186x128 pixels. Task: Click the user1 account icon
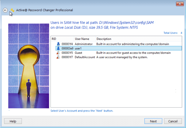[58, 48]
